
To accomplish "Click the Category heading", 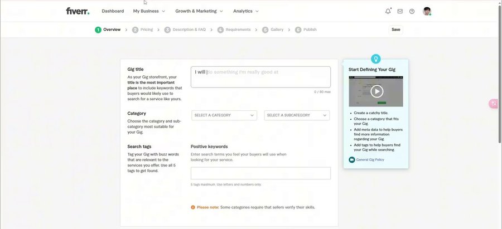I will (137, 114).
